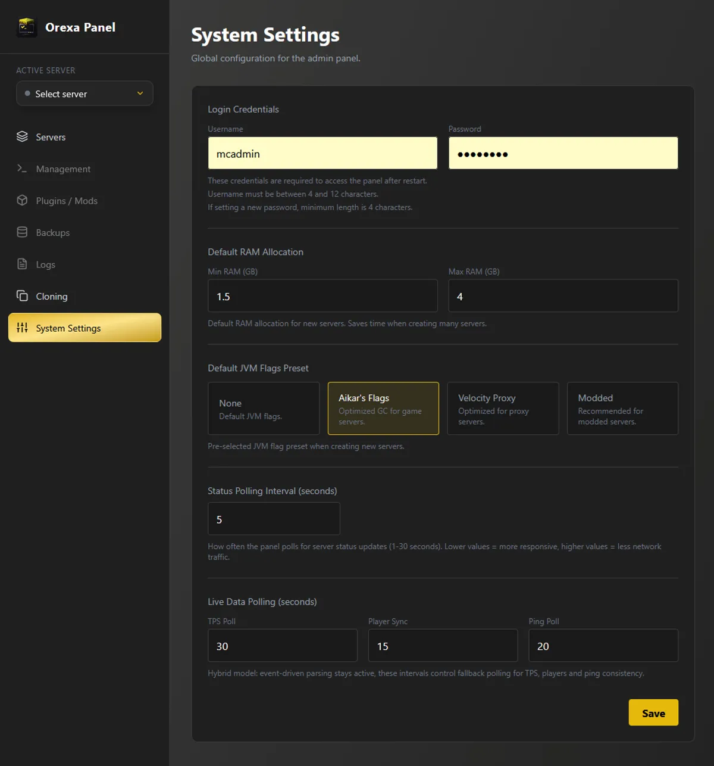Click the Logs document icon

[x=22, y=264]
